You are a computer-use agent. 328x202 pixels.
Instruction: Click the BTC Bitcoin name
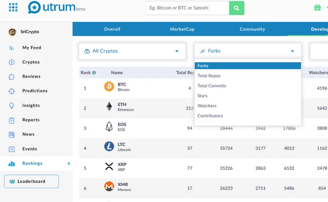[x=123, y=87]
